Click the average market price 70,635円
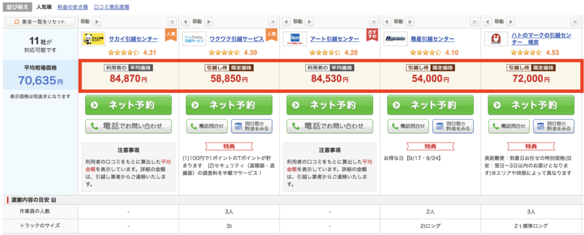Screen dimensions: 584x235 [x=40, y=80]
